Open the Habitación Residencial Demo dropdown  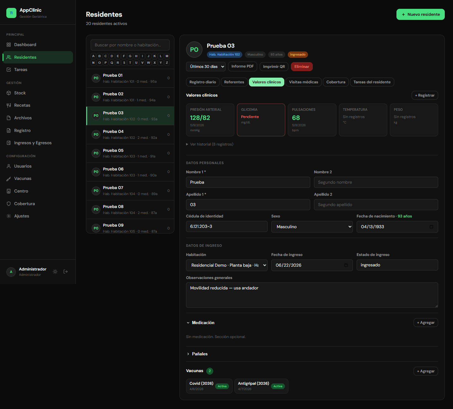click(226, 265)
